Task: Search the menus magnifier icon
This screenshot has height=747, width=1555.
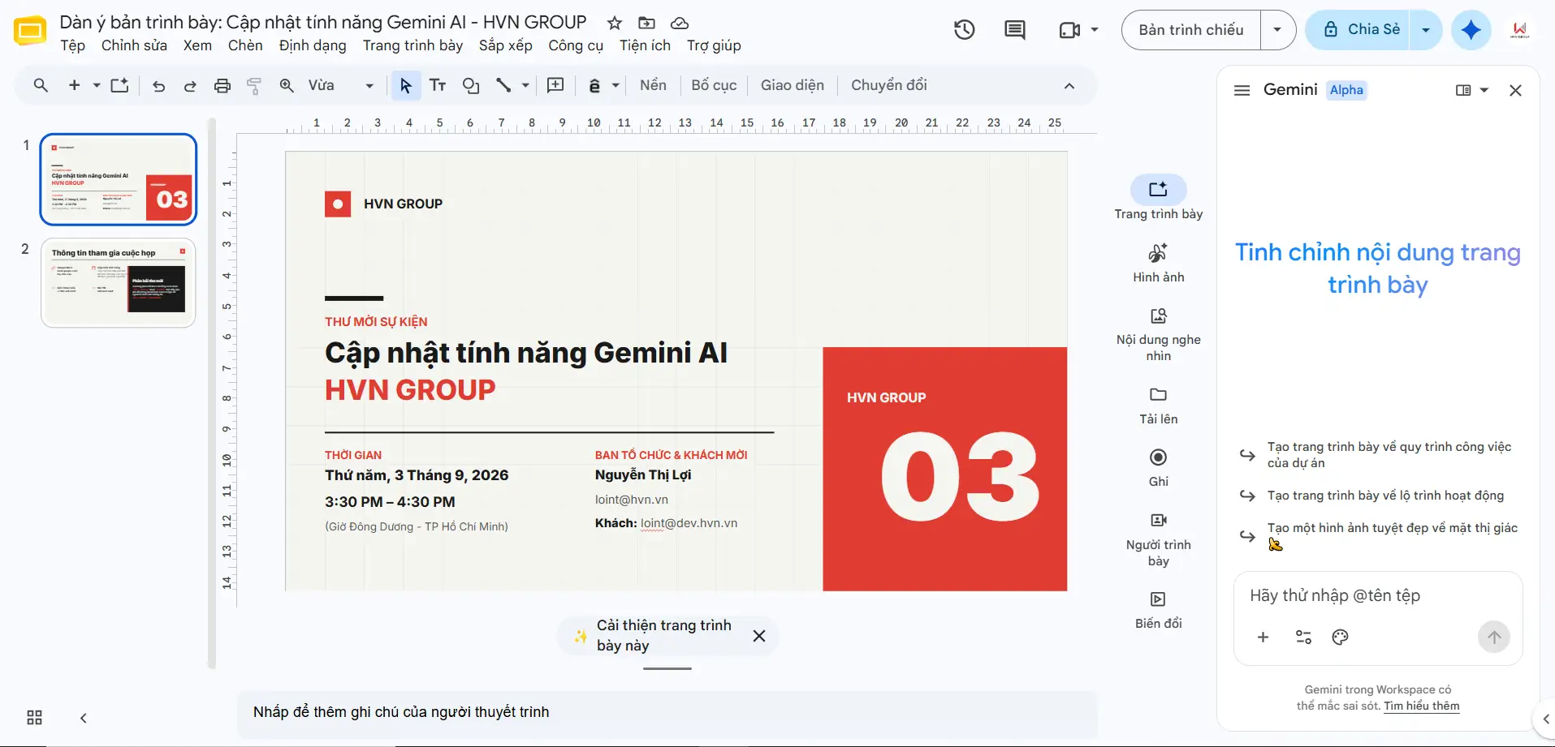Action: (41, 85)
